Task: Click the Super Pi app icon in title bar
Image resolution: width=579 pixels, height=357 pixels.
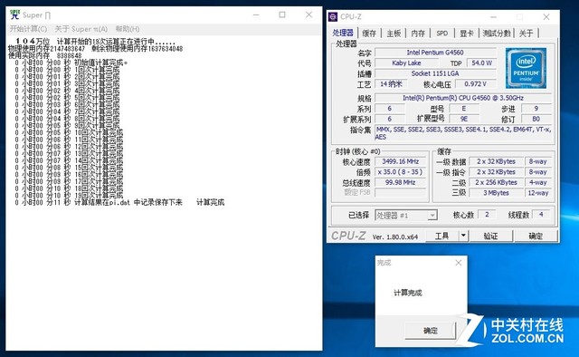Action: [14, 14]
